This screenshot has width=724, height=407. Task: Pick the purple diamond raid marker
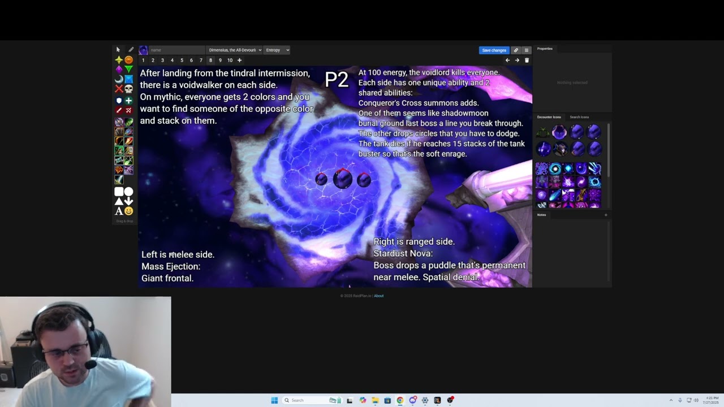pos(119,70)
